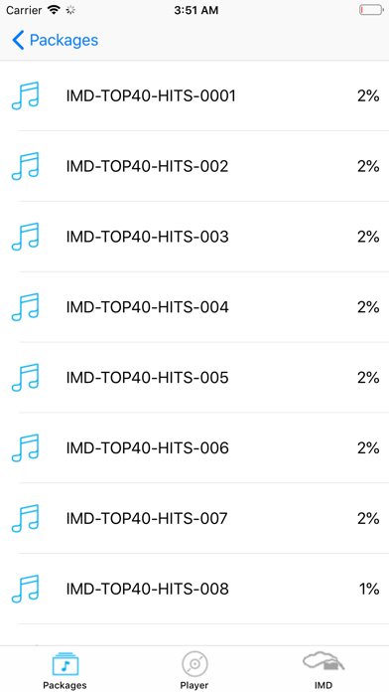Tap the Wi-Fi icon in status bar

(x=54, y=10)
